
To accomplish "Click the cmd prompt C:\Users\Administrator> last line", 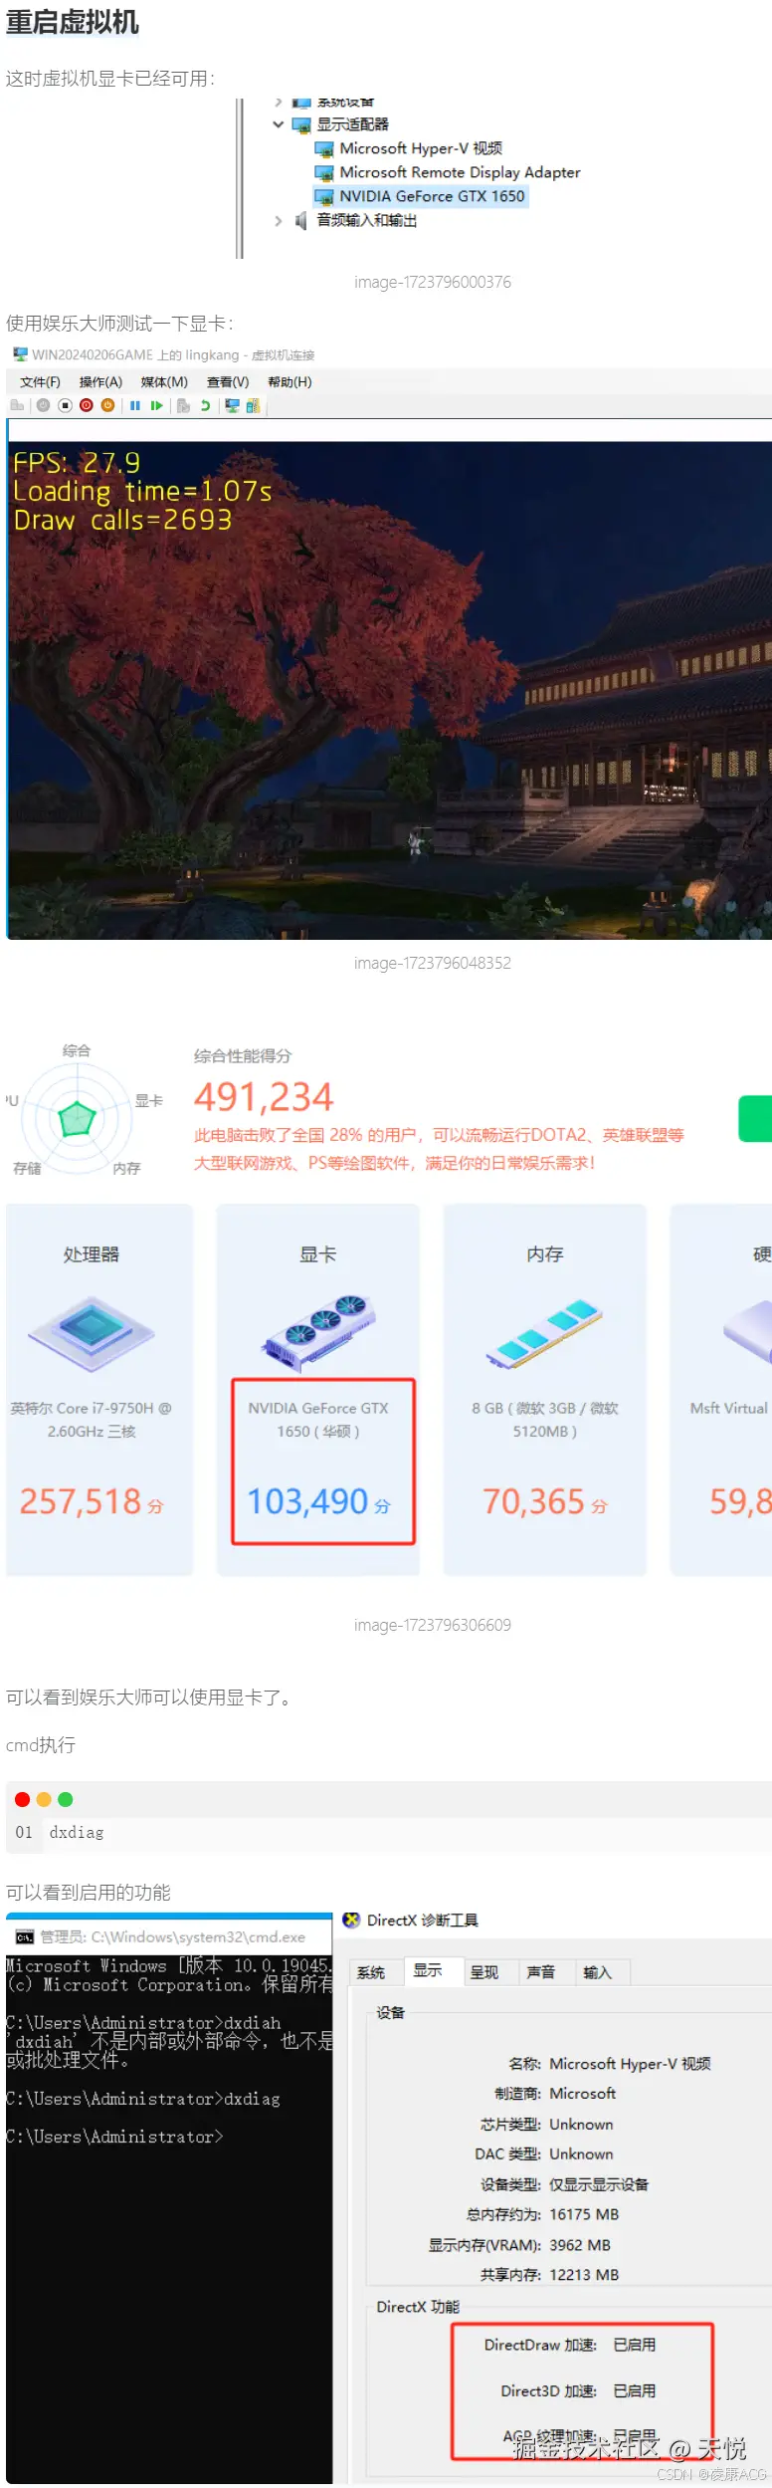I will coord(114,2137).
